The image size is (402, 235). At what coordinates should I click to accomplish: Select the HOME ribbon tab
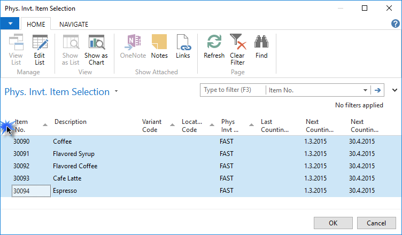36,24
